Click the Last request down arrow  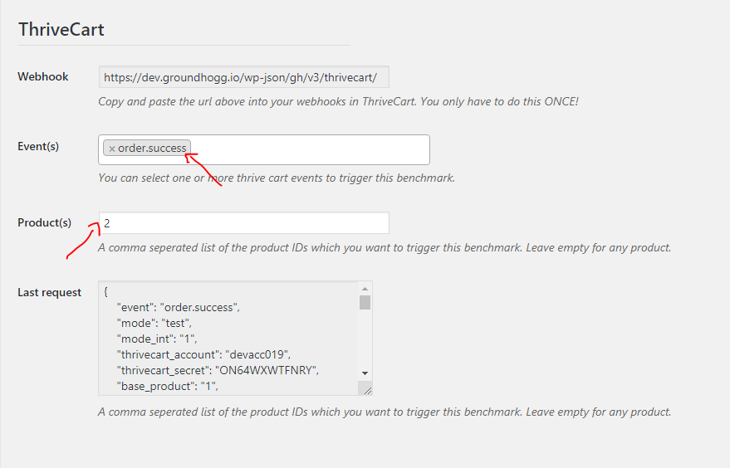coord(365,373)
